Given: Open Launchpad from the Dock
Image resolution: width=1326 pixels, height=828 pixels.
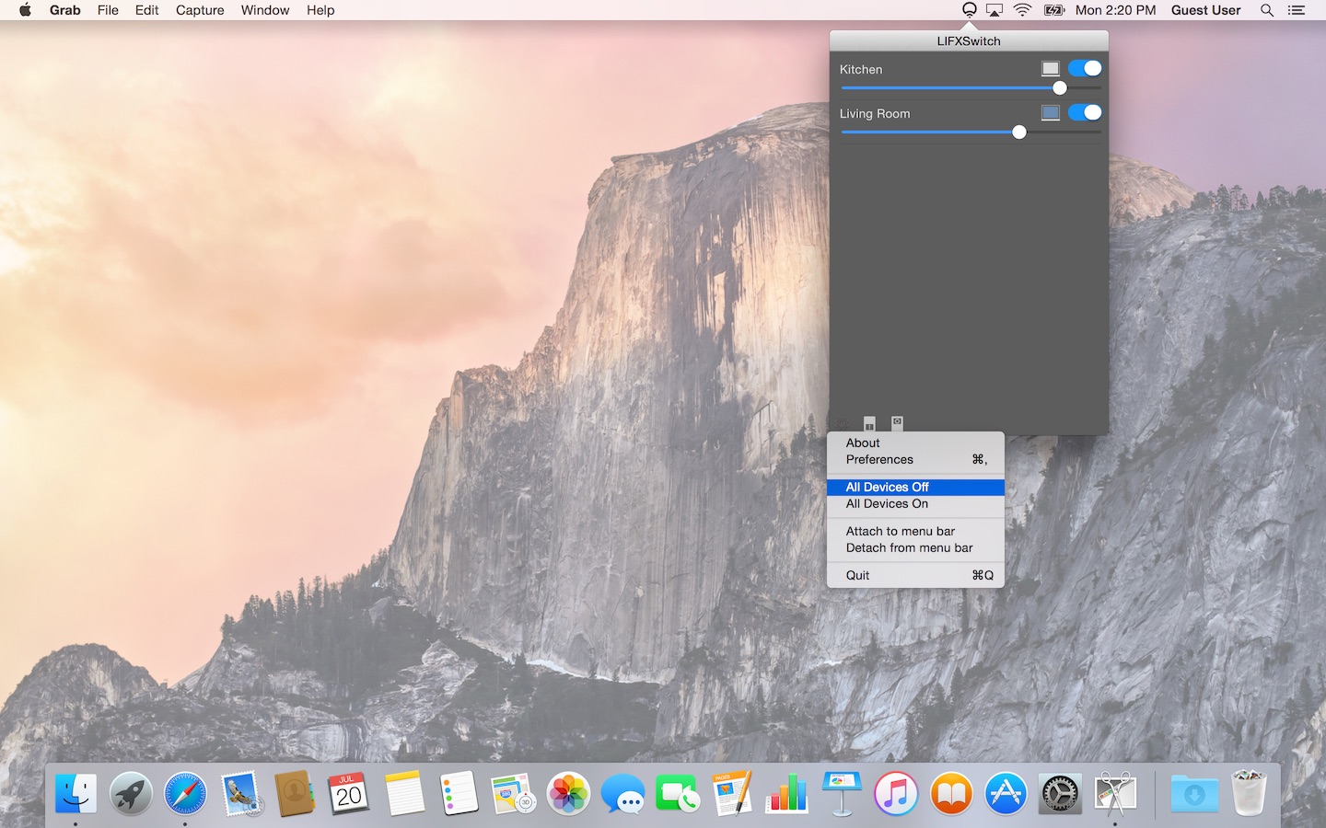Looking at the screenshot, I should point(131,793).
